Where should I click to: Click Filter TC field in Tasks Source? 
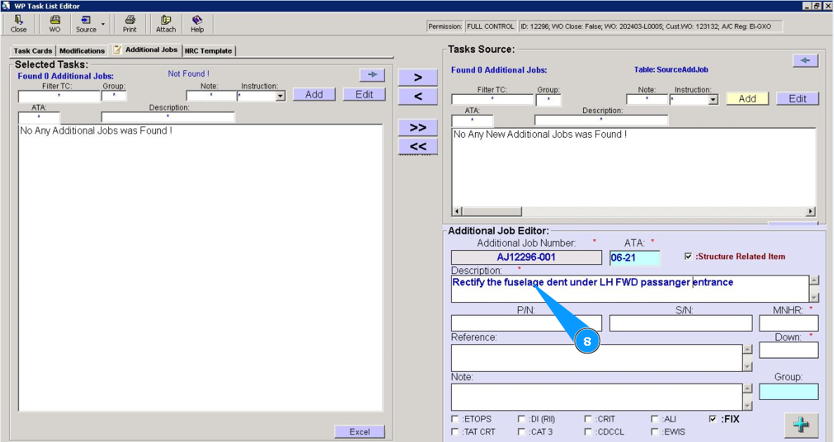[x=493, y=100]
